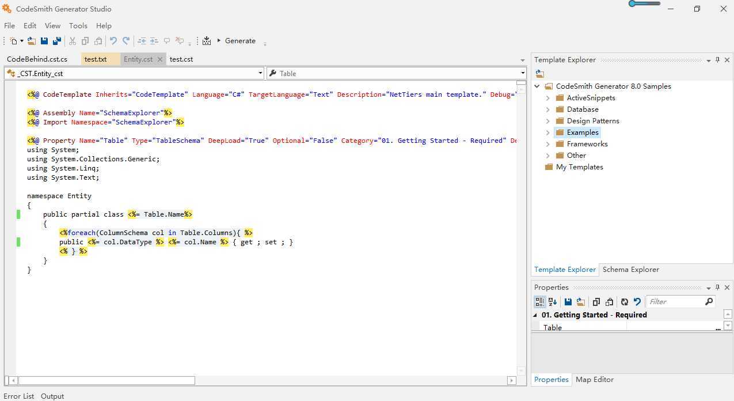Switch to the test.cst tab

181,59
